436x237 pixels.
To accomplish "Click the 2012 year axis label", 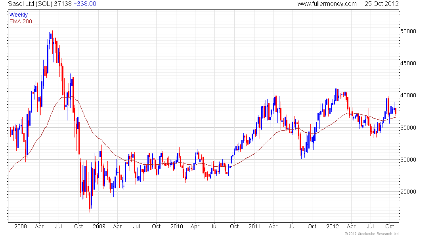I will tap(333, 226).
